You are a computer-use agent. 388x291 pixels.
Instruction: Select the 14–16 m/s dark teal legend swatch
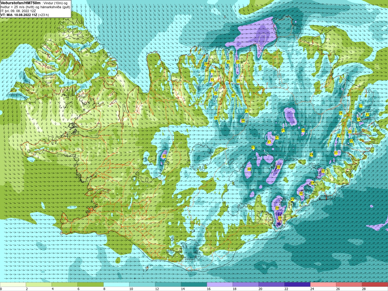point(194,285)
